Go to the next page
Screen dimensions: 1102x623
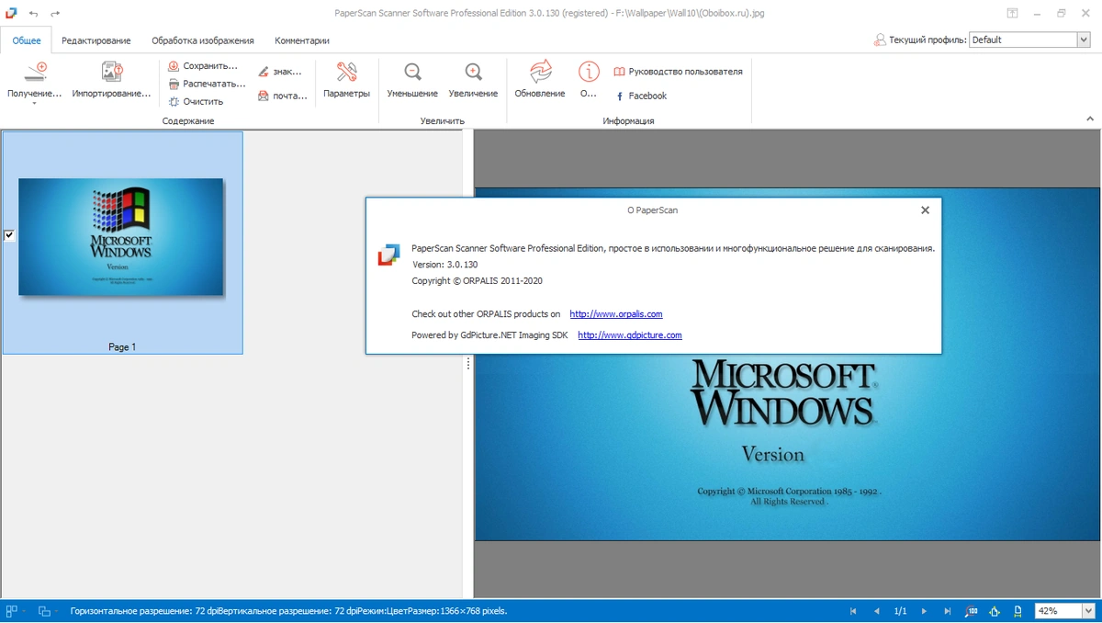(x=924, y=611)
